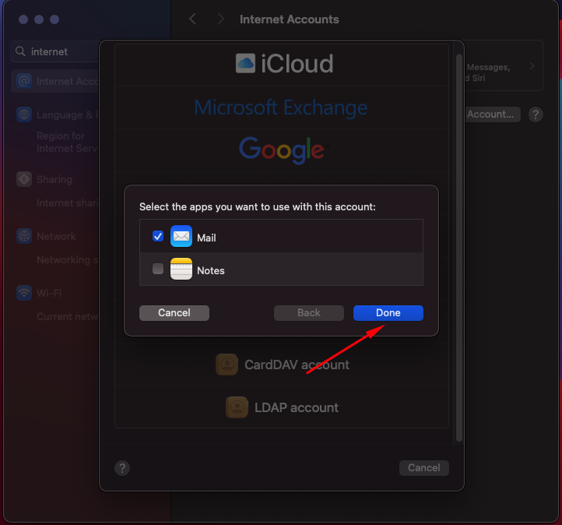Open the Network sidebar icon
This screenshot has height=525, width=562.
tap(24, 236)
